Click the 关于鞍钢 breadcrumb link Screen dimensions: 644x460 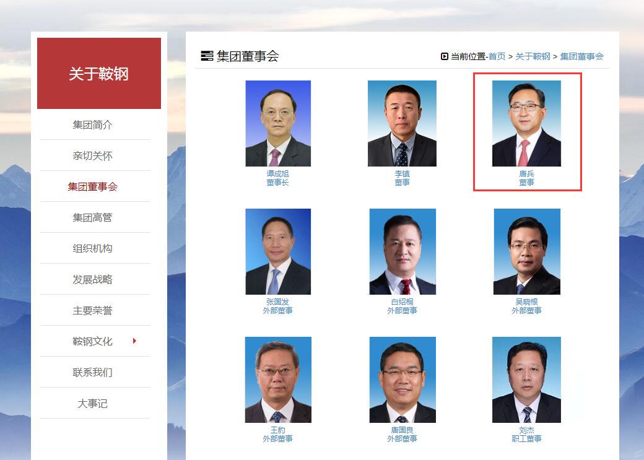(533, 56)
